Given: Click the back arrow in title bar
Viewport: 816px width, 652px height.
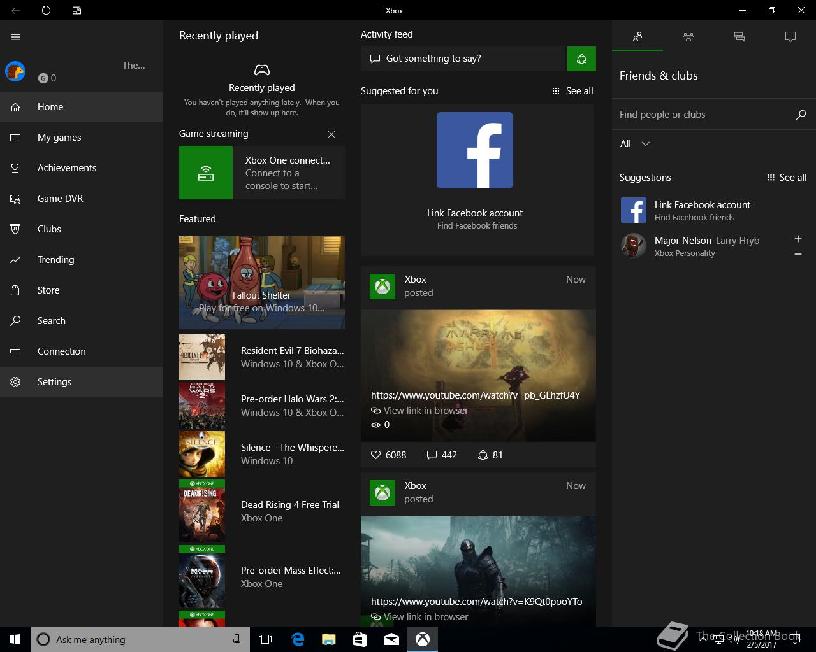Looking at the screenshot, I should pyautogui.click(x=16, y=10).
